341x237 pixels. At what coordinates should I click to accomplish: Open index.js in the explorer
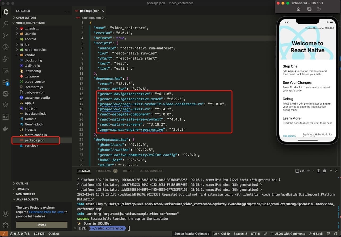pos(30,130)
